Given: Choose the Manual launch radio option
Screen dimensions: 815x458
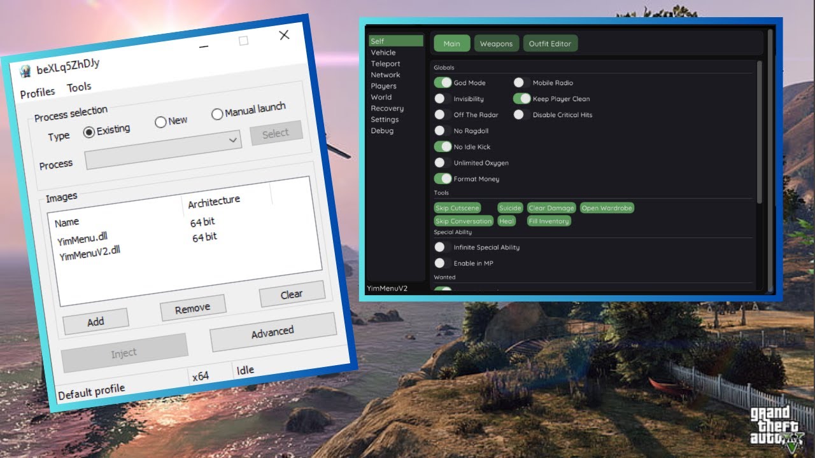Looking at the screenshot, I should coord(217,114).
